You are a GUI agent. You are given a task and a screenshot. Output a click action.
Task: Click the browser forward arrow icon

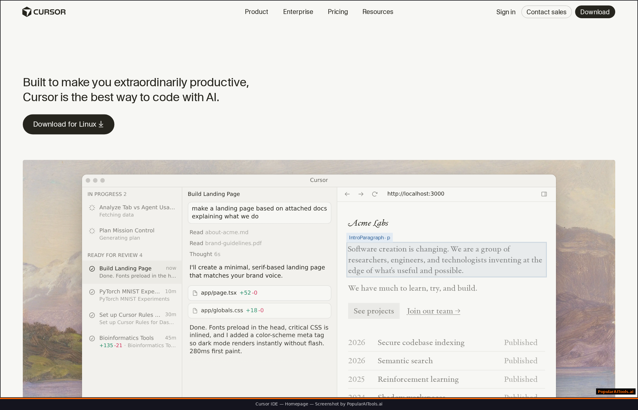pyautogui.click(x=361, y=194)
